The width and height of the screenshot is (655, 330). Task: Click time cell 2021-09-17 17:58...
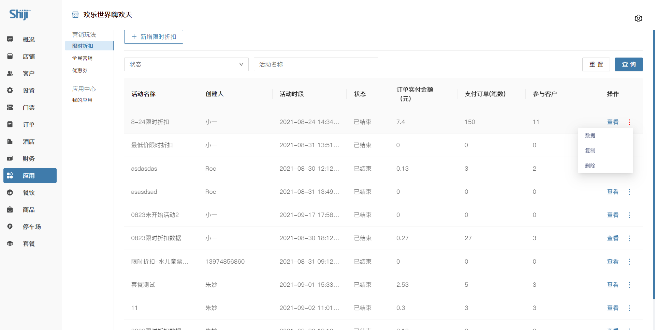click(309, 215)
